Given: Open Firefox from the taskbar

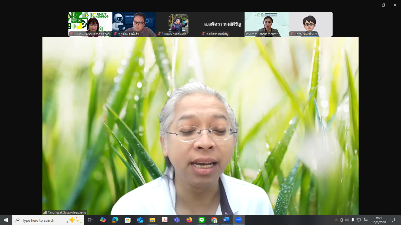Looking at the screenshot, I should click(x=189, y=220).
